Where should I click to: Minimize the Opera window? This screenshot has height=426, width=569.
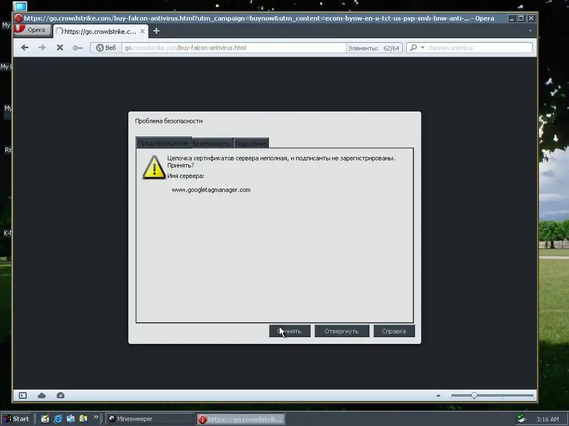click(512, 18)
